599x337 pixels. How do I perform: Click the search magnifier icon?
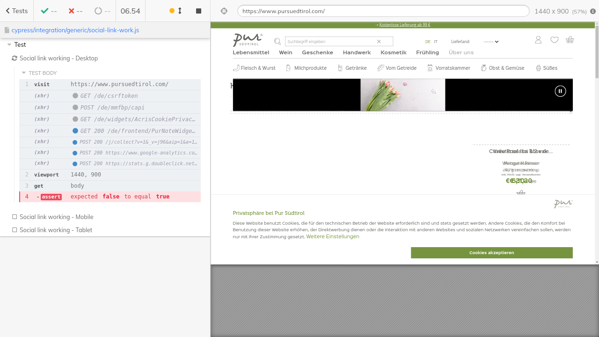tap(278, 42)
